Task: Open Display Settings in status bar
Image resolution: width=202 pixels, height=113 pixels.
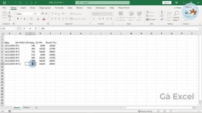Action: coord(145,111)
